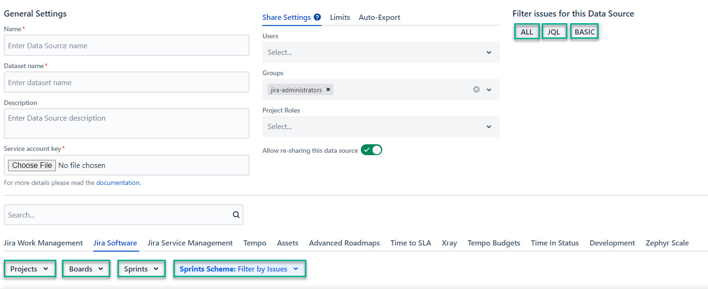Click the Share Settings help question-mark icon
This screenshot has height=289, width=708.
(317, 17)
